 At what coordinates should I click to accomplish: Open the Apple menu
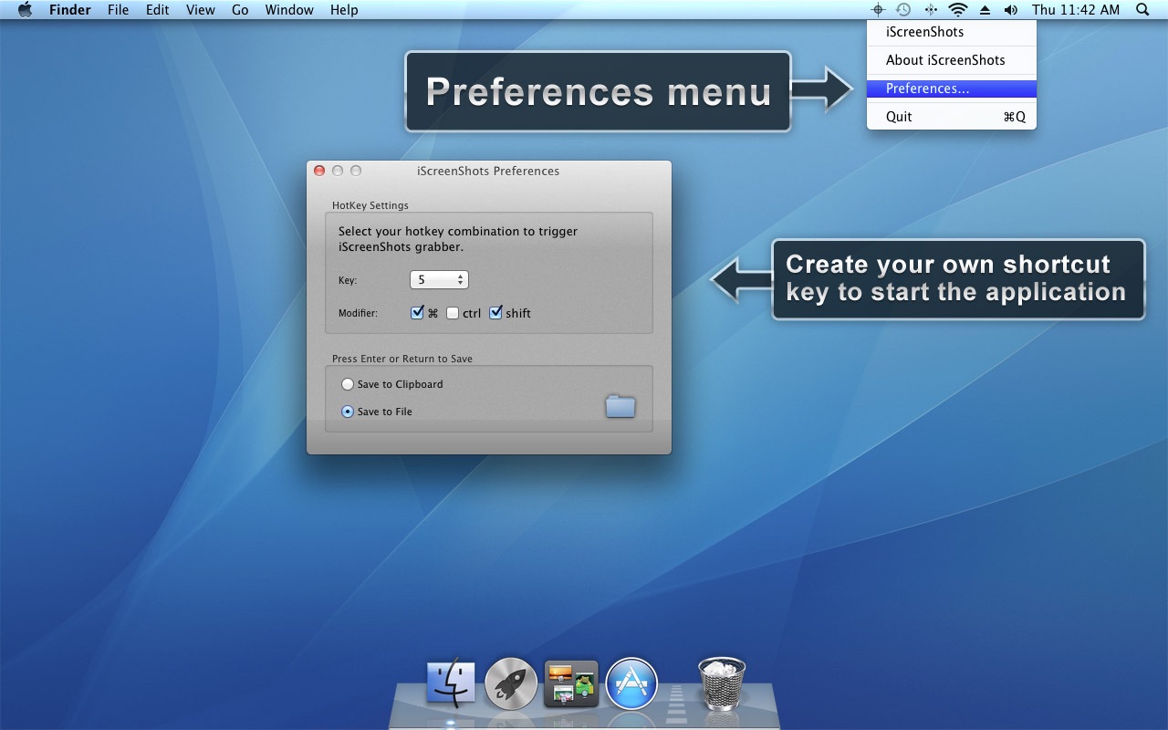click(x=26, y=10)
